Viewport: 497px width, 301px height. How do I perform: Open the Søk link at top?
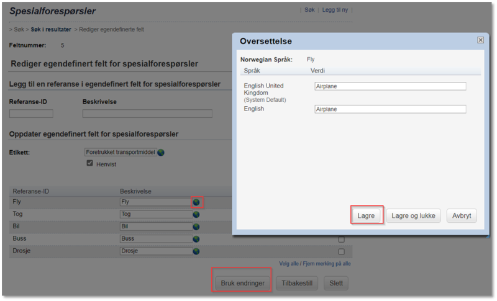pos(309,10)
